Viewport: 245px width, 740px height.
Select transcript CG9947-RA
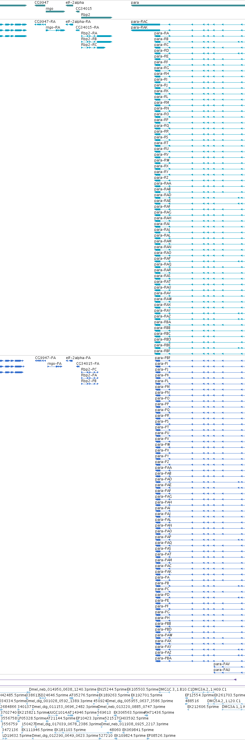coord(45,22)
